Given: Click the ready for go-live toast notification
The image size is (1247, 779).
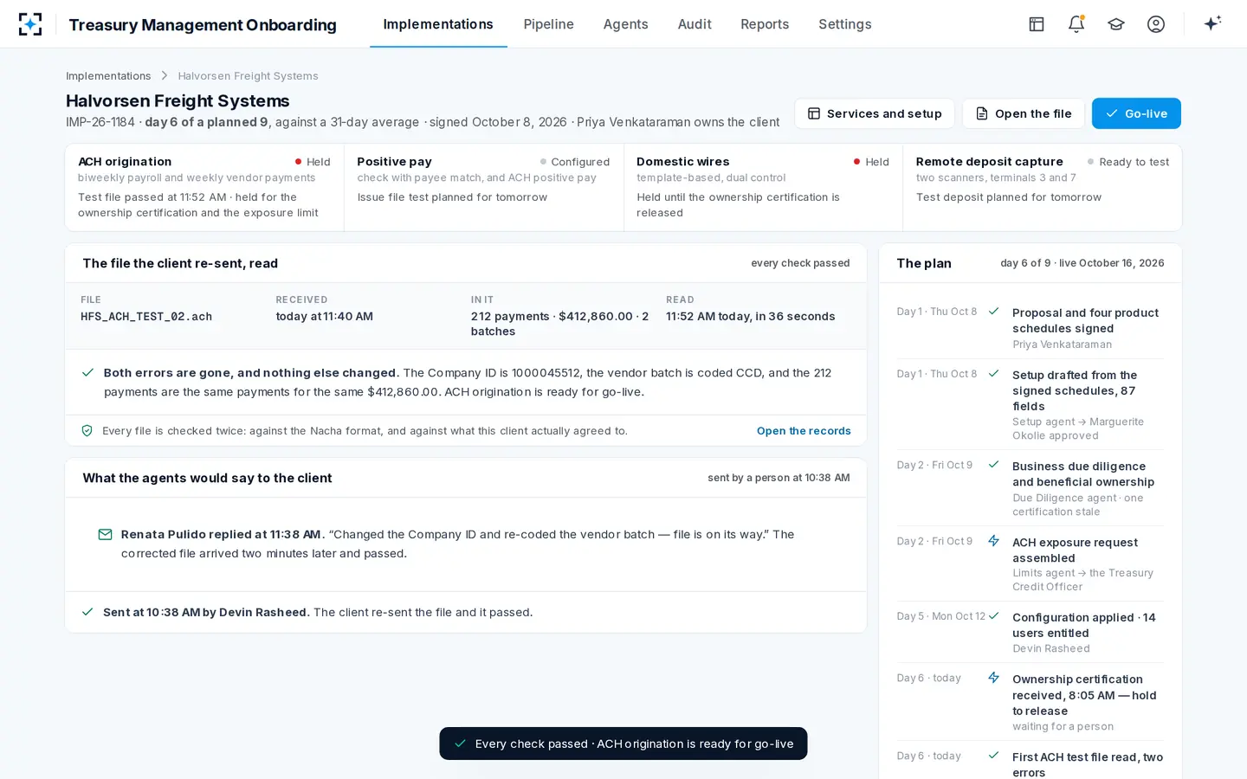Looking at the screenshot, I should [x=623, y=744].
